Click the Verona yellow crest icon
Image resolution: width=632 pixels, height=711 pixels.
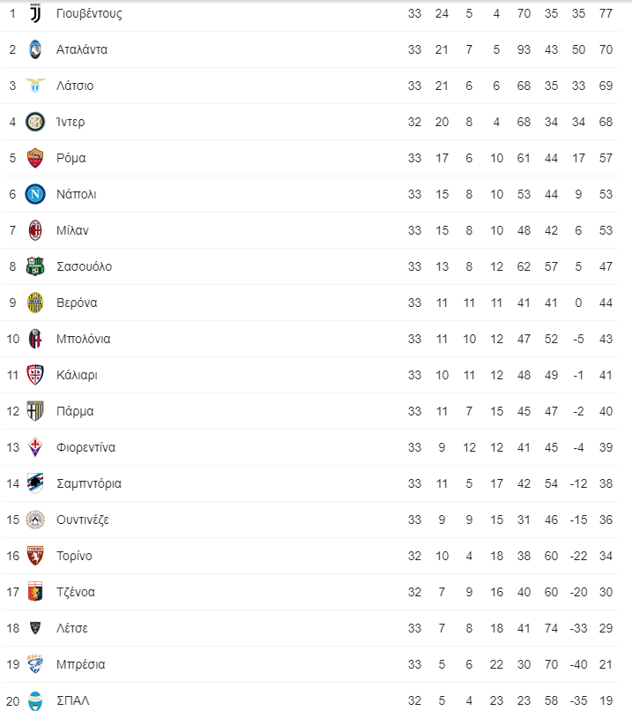pos(35,303)
